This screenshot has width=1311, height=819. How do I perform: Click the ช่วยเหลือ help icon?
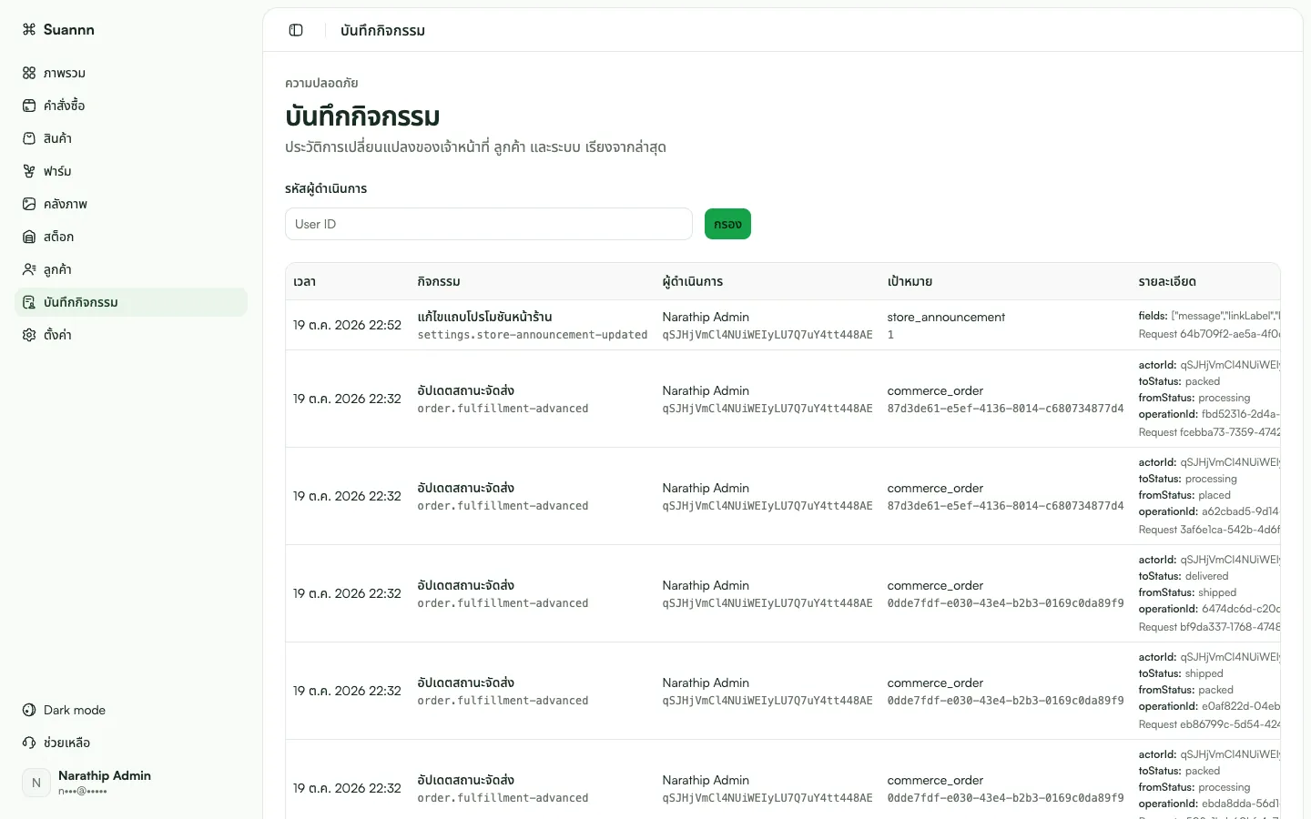pos(29,743)
